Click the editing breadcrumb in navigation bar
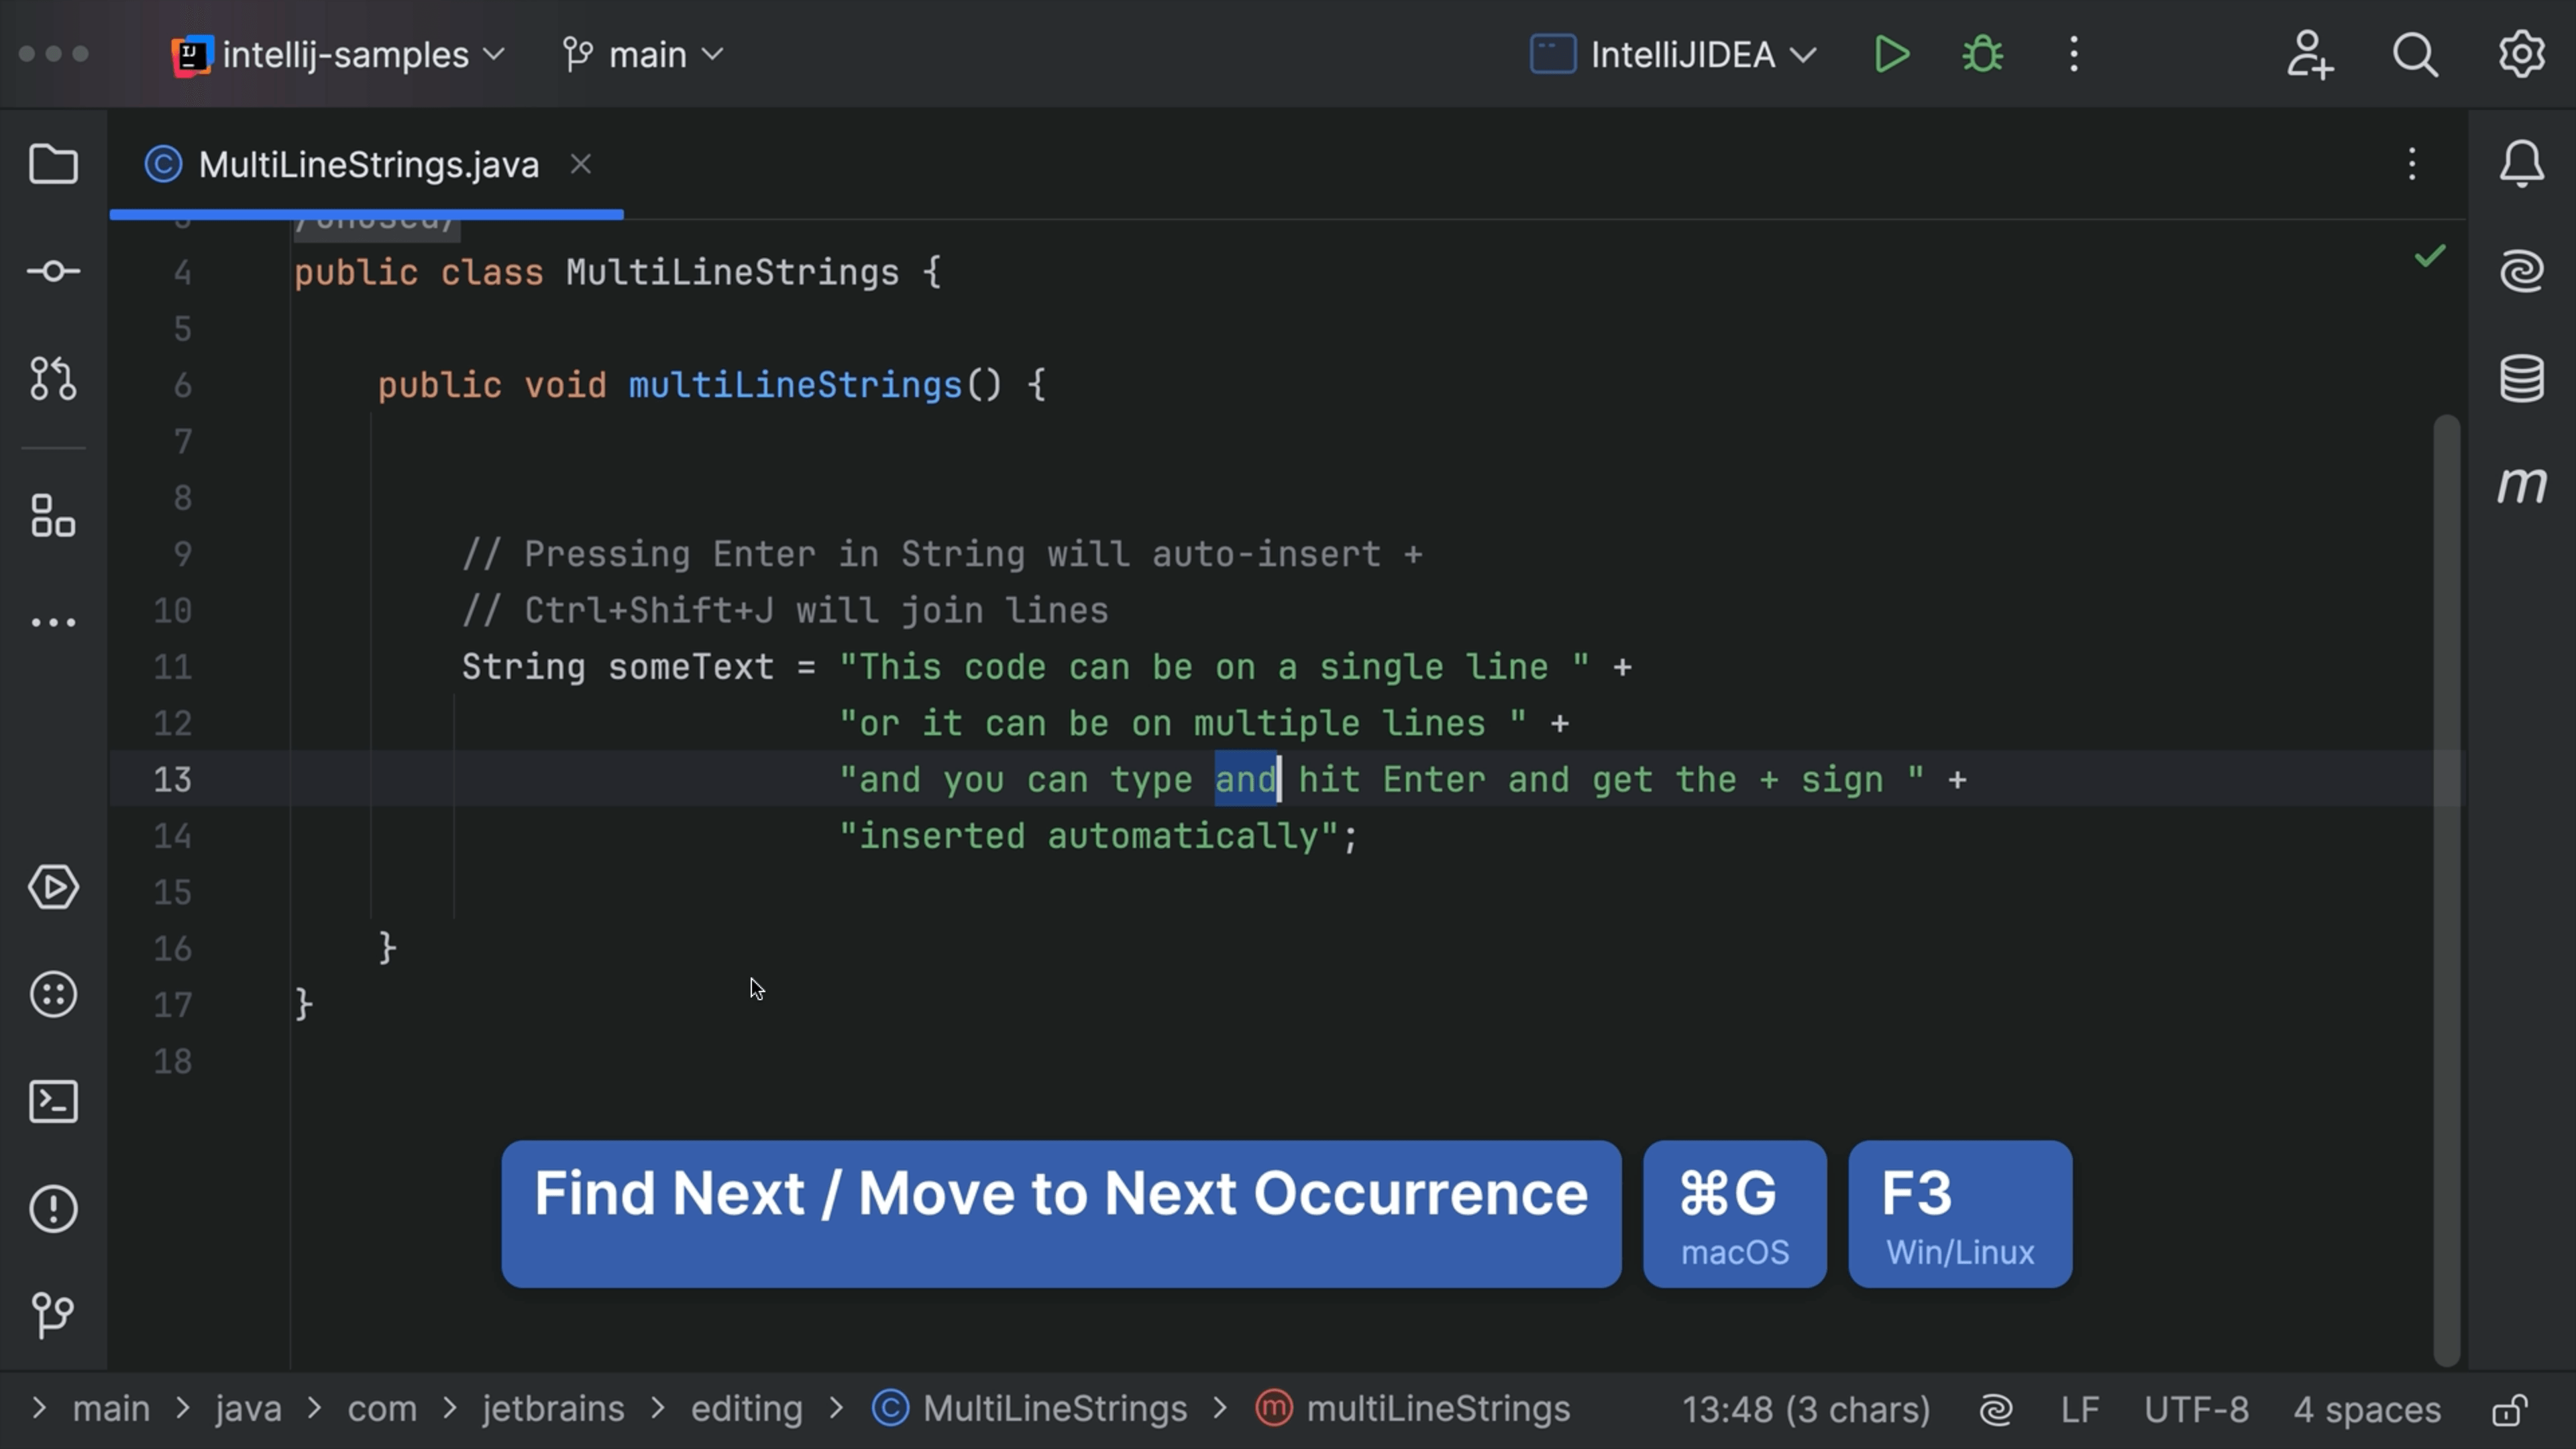The height and width of the screenshot is (1449, 2576). (x=746, y=1409)
